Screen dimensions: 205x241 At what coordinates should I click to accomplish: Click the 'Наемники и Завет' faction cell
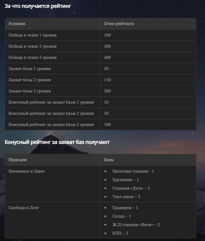tap(53, 184)
